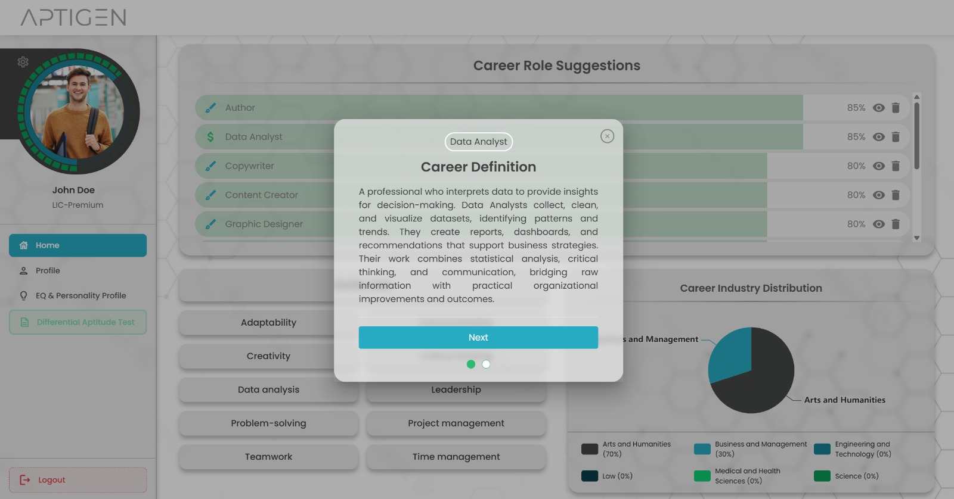Viewport: 954px width, 499px height.
Task: Click the Next button in popup
Action: point(478,338)
